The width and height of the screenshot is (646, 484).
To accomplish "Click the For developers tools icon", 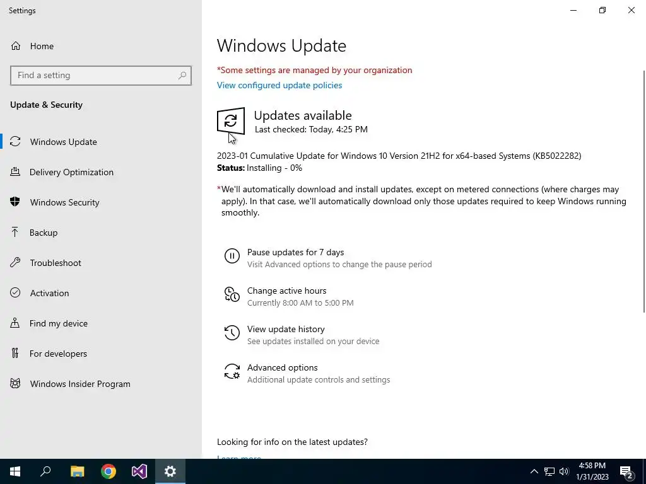I will point(15,353).
